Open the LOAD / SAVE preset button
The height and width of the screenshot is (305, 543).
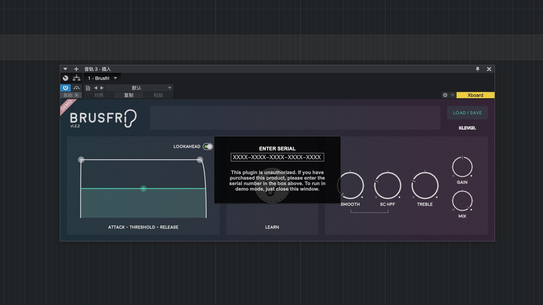[x=467, y=113]
